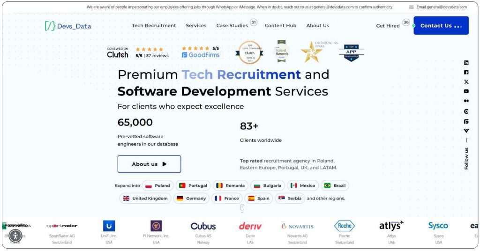Open the Get Hired menu item
Screen dimensions: 480x251
(x=388, y=26)
